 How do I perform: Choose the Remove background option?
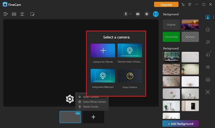pyautogui.click(x=190, y=37)
